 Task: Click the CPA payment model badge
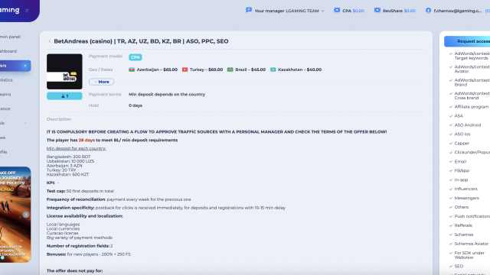click(x=136, y=57)
